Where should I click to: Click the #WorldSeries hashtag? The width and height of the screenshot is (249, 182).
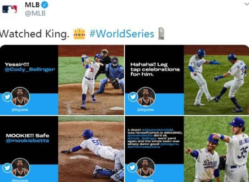point(122,34)
